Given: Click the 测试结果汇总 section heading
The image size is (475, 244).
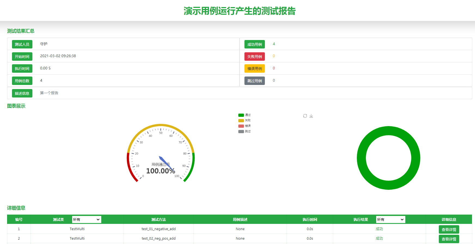Looking at the screenshot, I should pos(21,31).
